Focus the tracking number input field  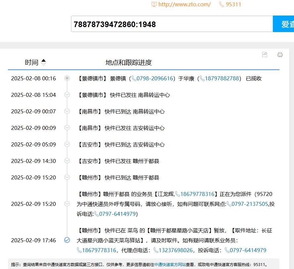pyautogui.click(x=172, y=24)
